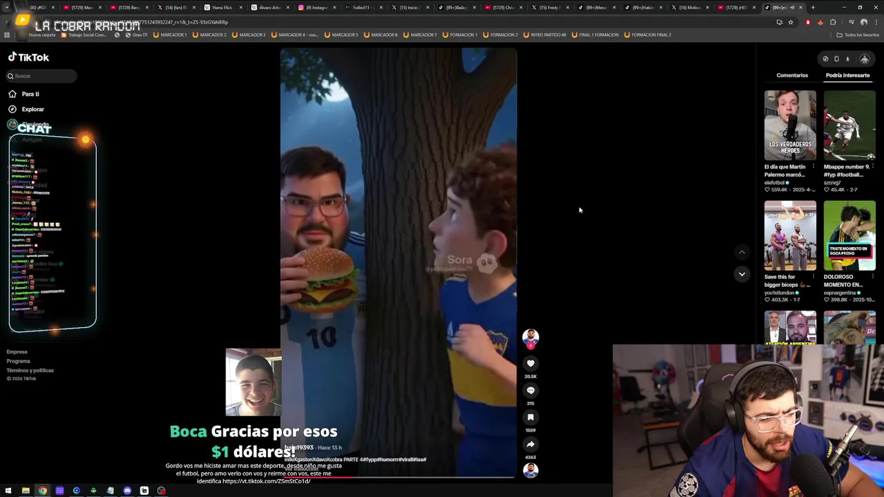
Task: Go to next video with down chevron
Action: click(x=742, y=274)
